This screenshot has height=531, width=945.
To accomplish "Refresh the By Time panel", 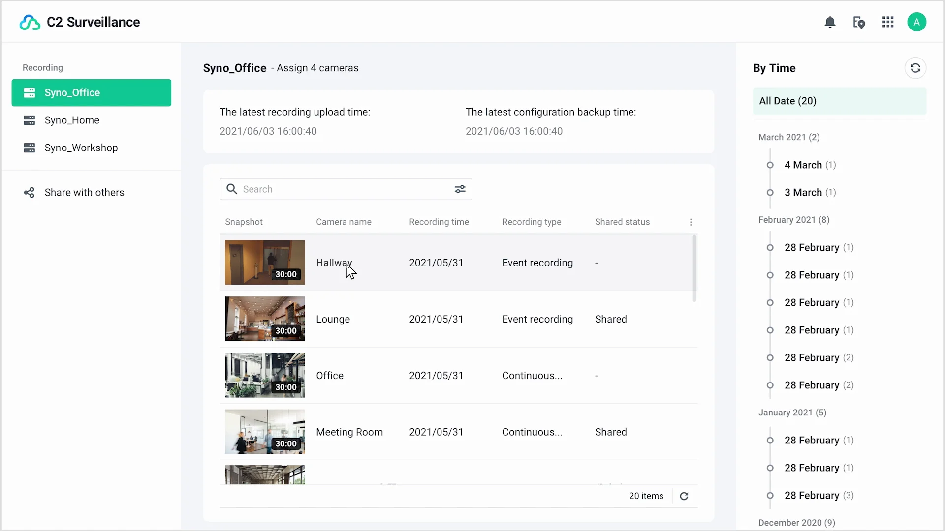I will tap(915, 68).
